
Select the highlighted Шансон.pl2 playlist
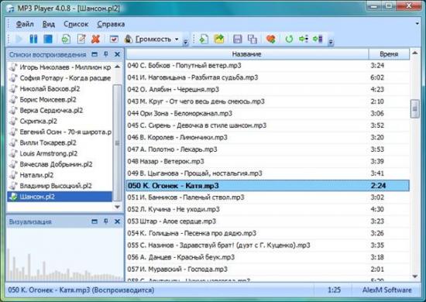pyautogui.click(x=60, y=197)
